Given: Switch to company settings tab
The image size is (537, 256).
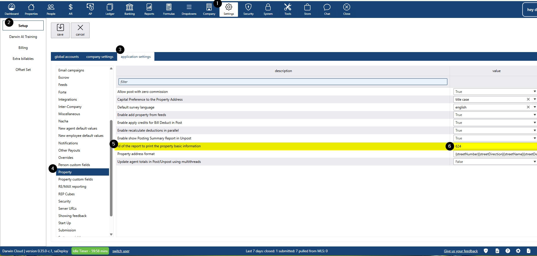Looking at the screenshot, I should pyautogui.click(x=100, y=57).
